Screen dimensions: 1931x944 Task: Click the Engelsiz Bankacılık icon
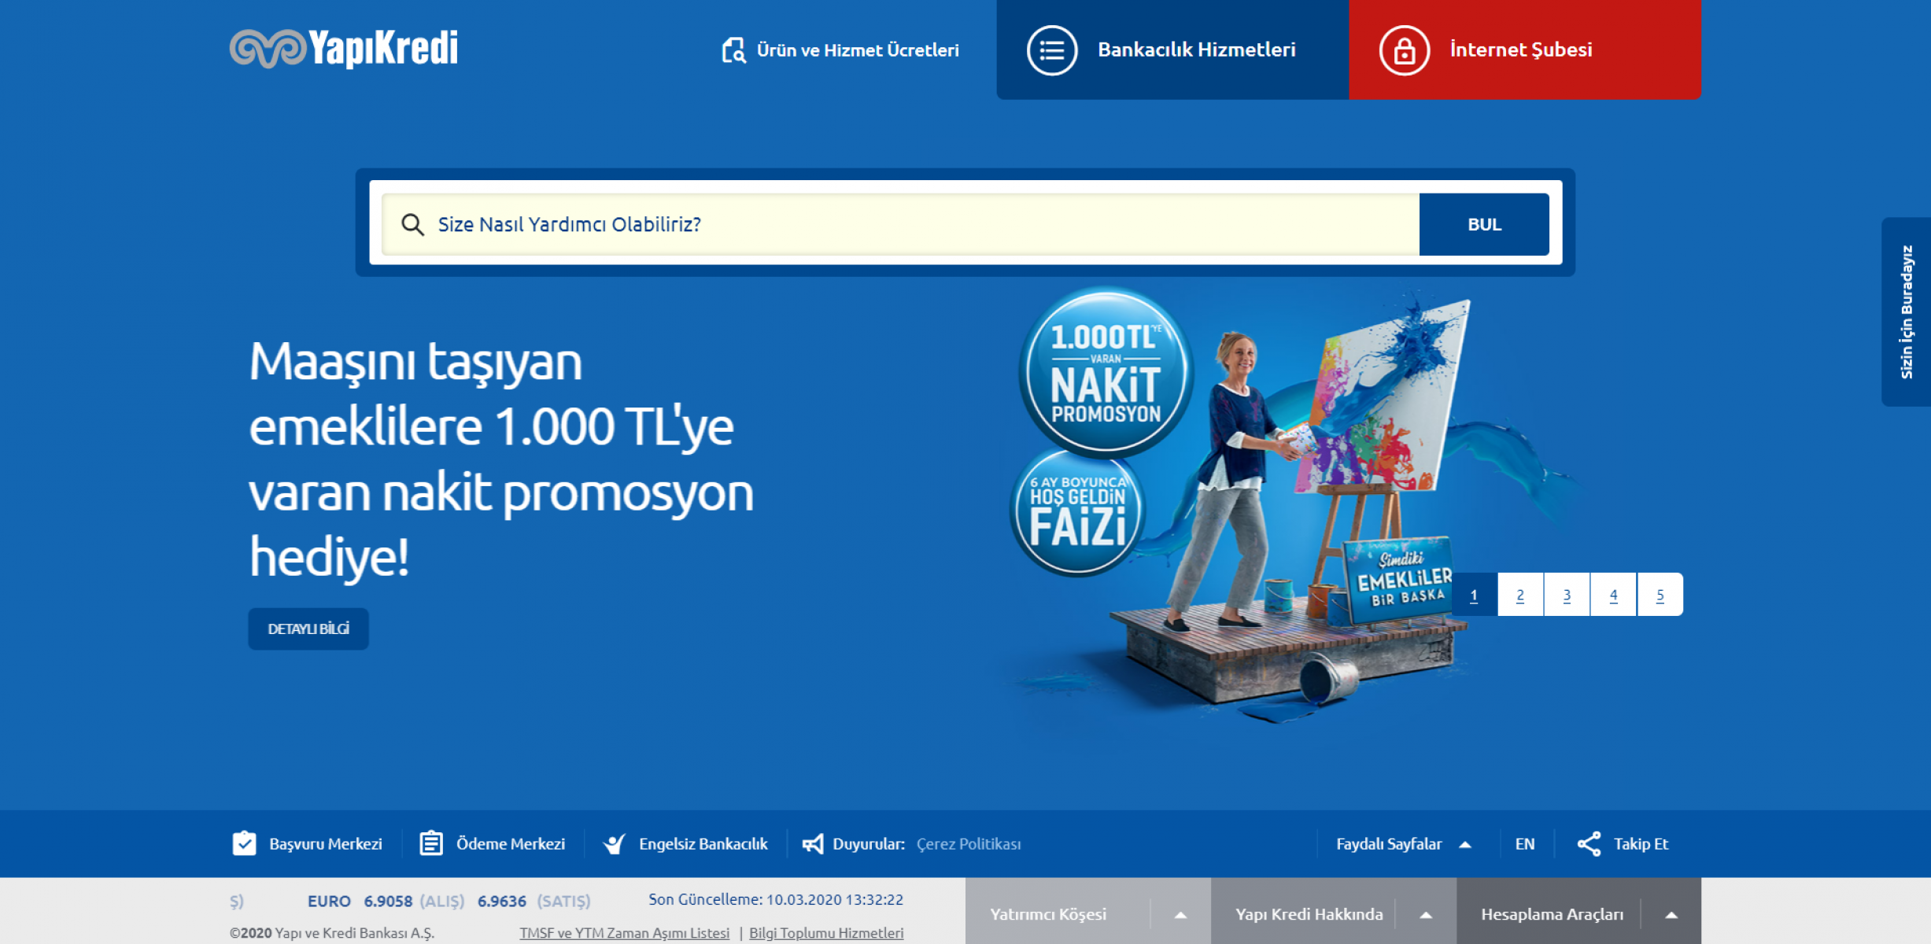(x=615, y=843)
